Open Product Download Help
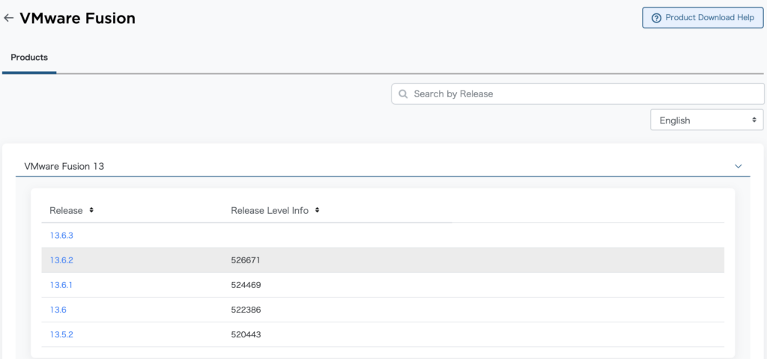This screenshot has width=767, height=359. 703,18
